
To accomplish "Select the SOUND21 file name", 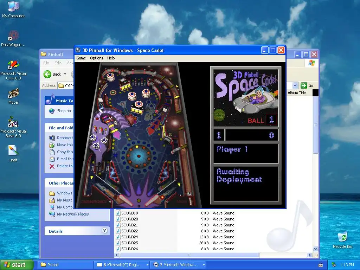I will click(x=130, y=225).
